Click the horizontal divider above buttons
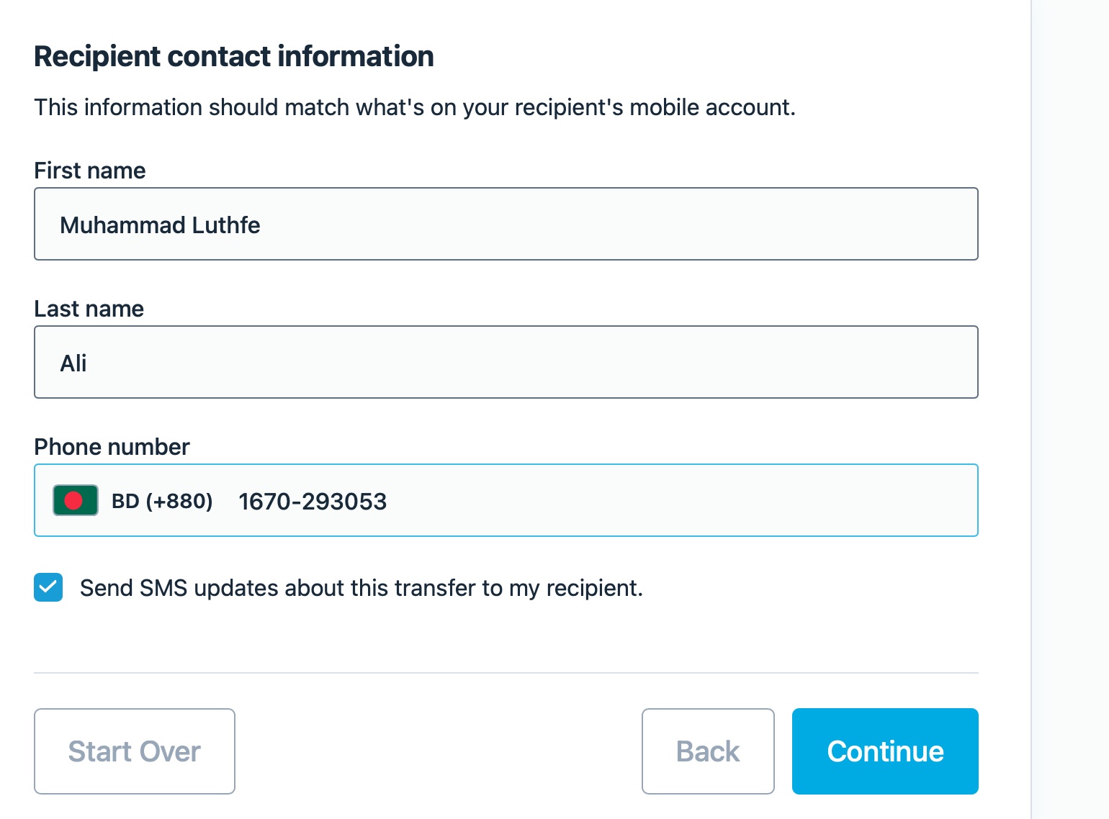This screenshot has width=1109, height=819. [x=506, y=673]
